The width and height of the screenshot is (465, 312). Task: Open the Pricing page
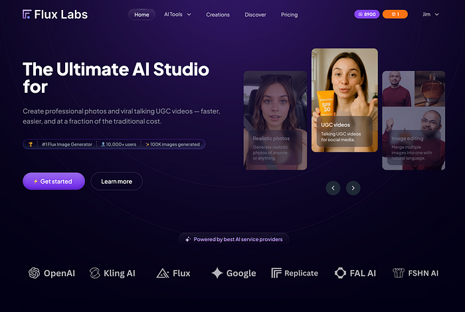(289, 15)
